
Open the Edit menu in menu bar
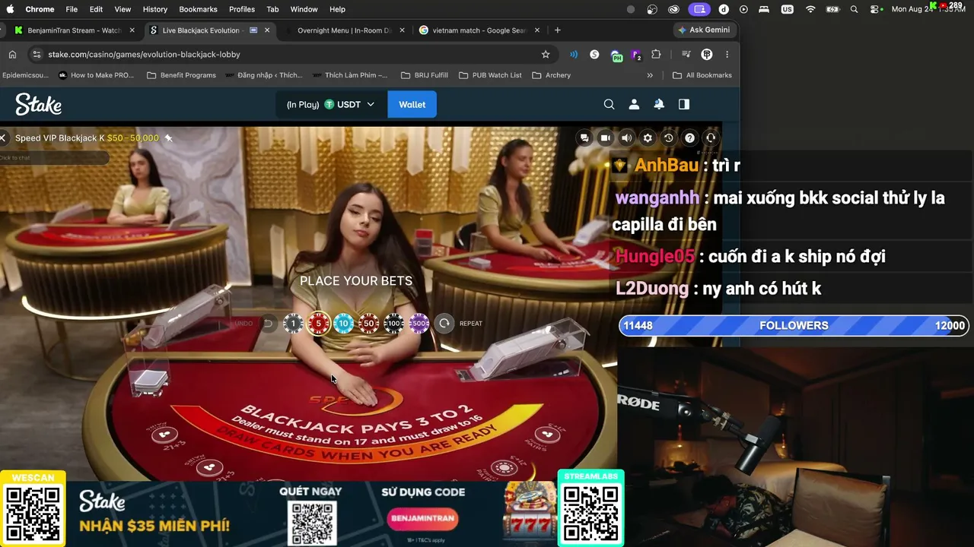pyautogui.click(x=96, y=9)
